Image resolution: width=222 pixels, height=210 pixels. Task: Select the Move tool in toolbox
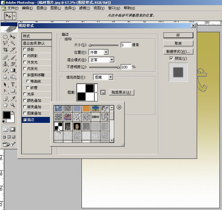pos(13,37)
